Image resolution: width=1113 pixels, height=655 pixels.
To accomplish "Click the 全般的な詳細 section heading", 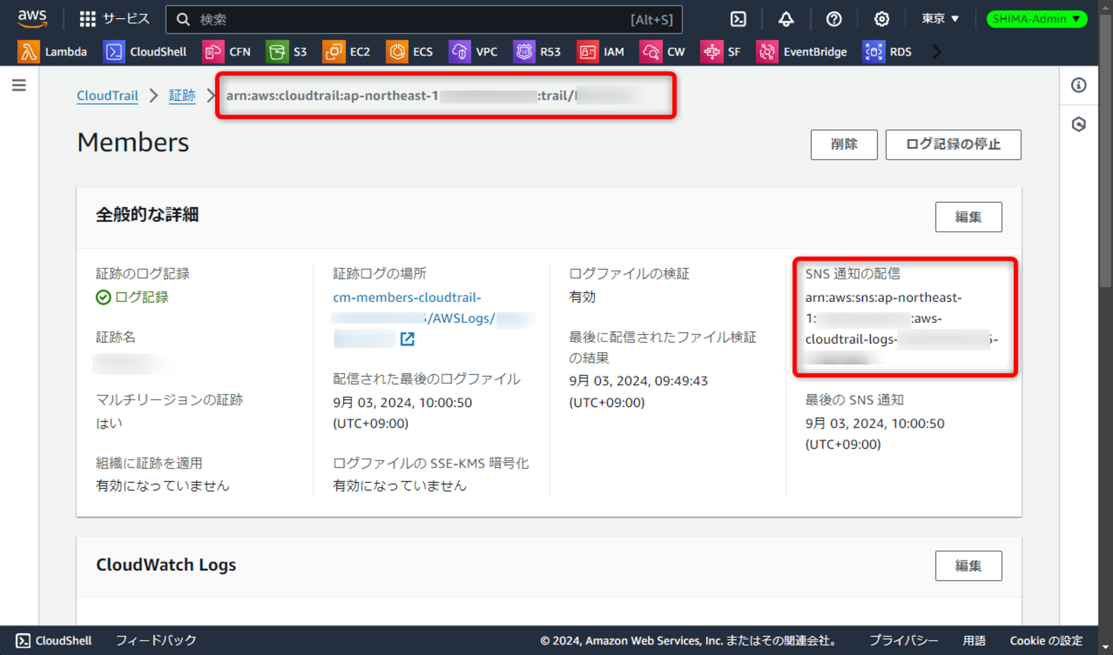I will point(147,215).
